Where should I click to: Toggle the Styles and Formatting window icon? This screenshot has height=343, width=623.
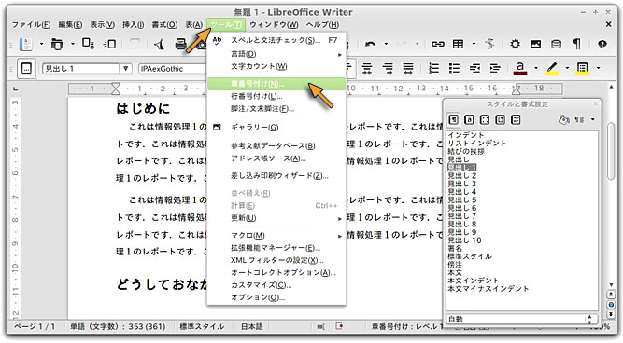[x=27, y=69]
